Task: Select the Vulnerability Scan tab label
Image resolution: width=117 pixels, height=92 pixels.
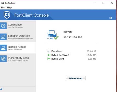Action: pyautogui.click(x=18, y=58)
